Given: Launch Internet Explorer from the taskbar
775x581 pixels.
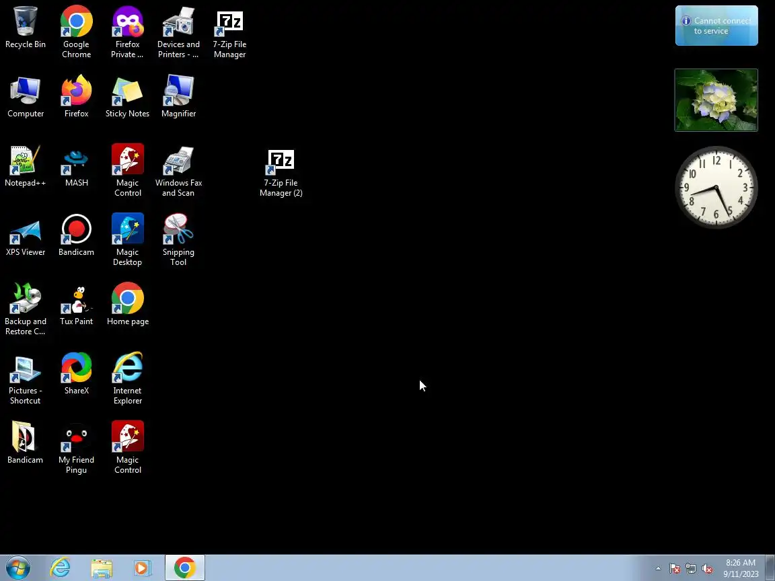Looking at the screenshot, I should coord(61,568).
